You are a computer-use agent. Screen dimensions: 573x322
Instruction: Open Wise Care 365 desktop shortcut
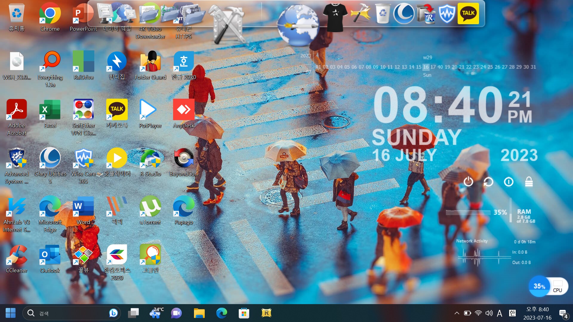[83, 166]
